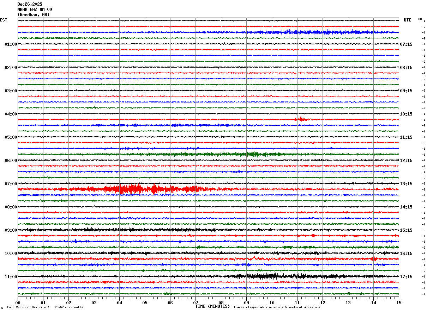The width and height of the screenshot is (427, 312).
Task: Click the 08 minute tick label
Action: [x=221, y=302]
